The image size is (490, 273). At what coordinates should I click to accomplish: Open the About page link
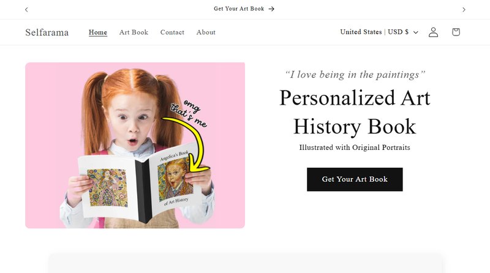206,32
